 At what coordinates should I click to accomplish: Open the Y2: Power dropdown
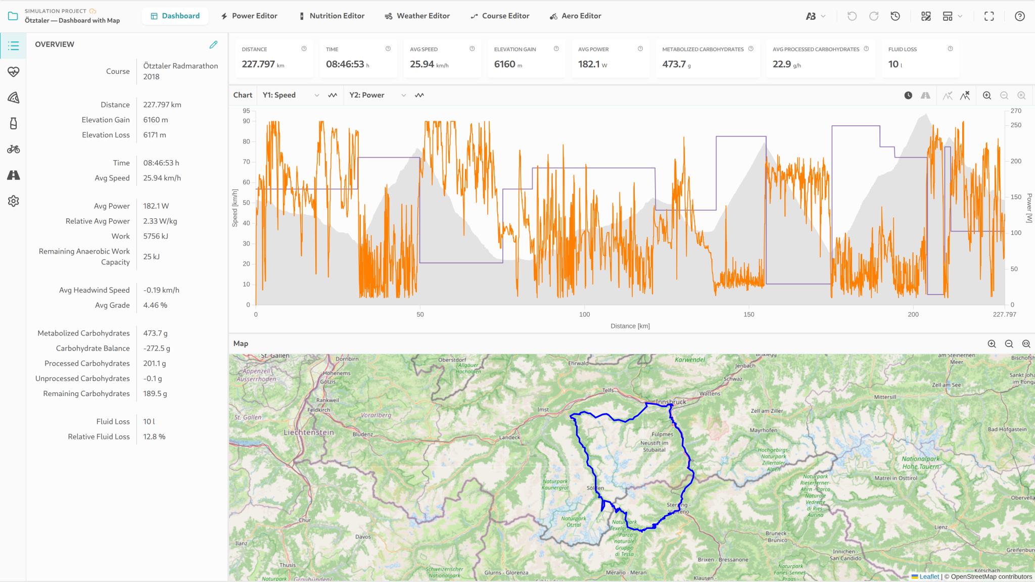pos(378,95)
